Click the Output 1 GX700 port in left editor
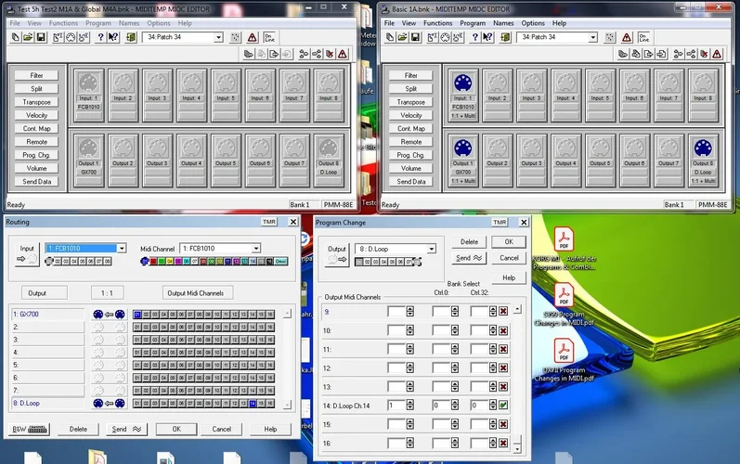 click(x=89, y=153)
